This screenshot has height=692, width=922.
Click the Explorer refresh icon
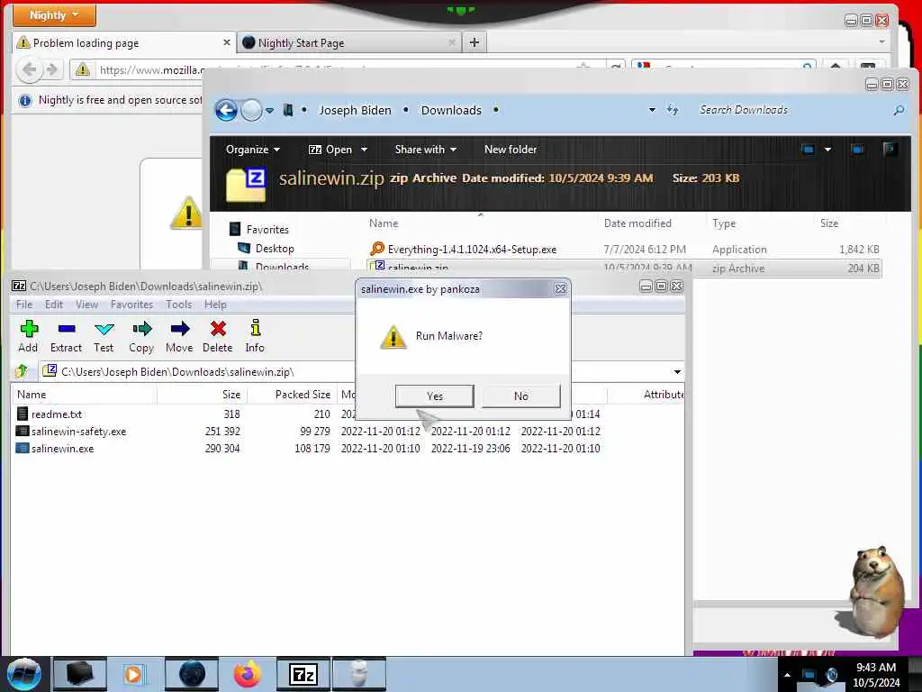click(673, 109)
